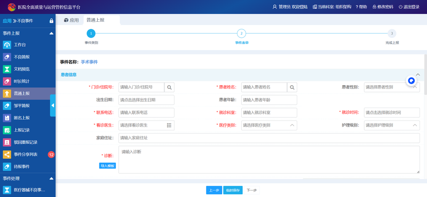
Task: Click the 上一步 button
Action: tap(214, 190)
